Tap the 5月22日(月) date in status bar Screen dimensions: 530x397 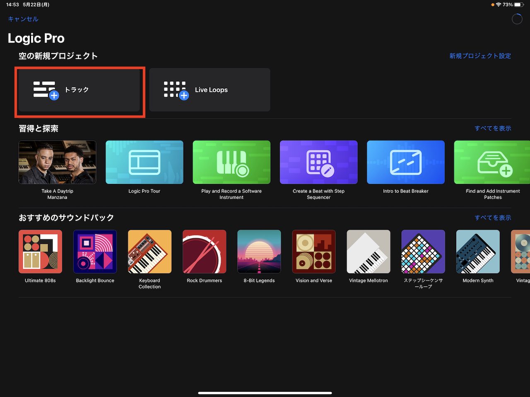point(36,5)
